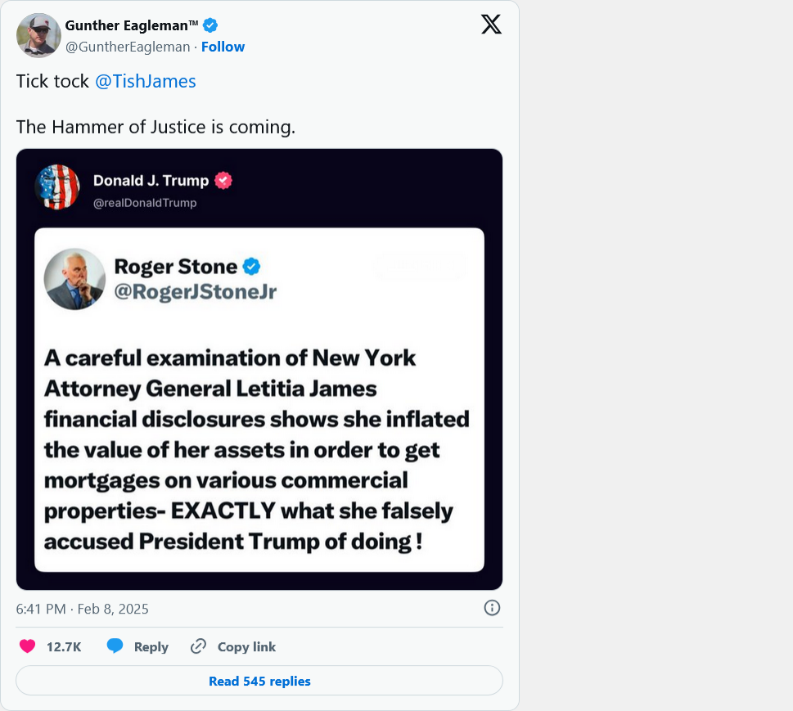793x711 pixels.
Task: Follow the @GuntherEagleman account
Action: point(223,47)
